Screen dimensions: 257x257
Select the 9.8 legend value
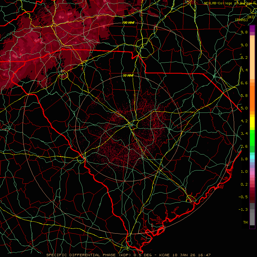pyautogui.click(x=244, y=32)
